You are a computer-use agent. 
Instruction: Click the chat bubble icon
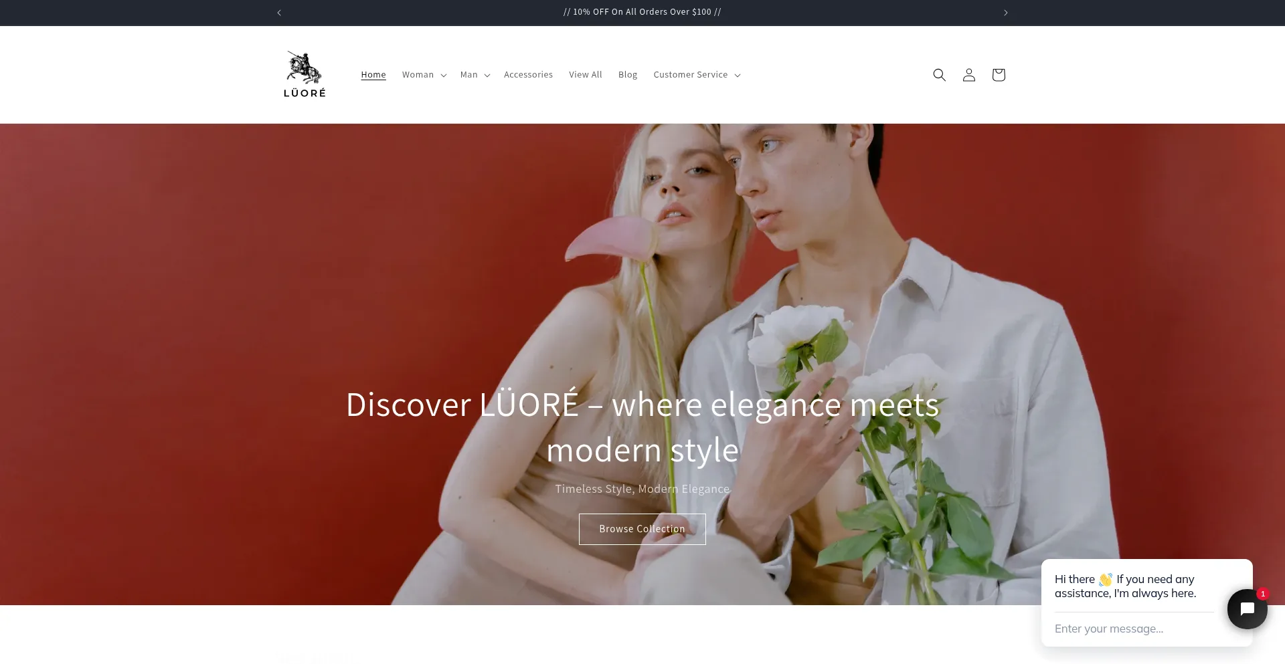(x=1246, y=609)
